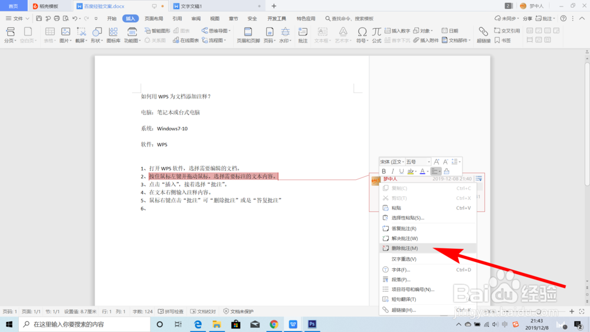Insert date (日期)
590x332 pixels.
pos(450,31)
